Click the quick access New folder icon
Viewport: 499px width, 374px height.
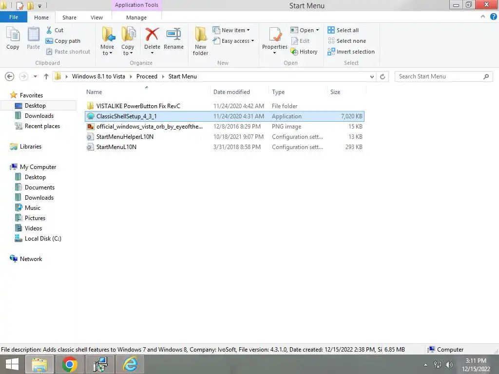(x=30, y=5)
